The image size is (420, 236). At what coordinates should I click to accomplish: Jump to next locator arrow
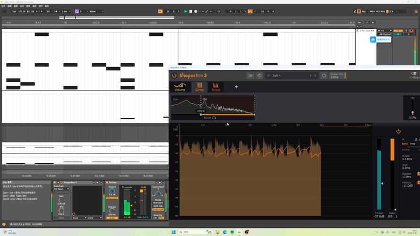(361, 26)
